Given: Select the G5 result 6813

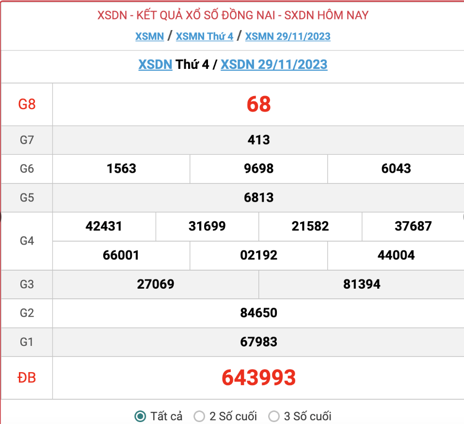Looking at the screenshot, I should [x=258, y=197].
